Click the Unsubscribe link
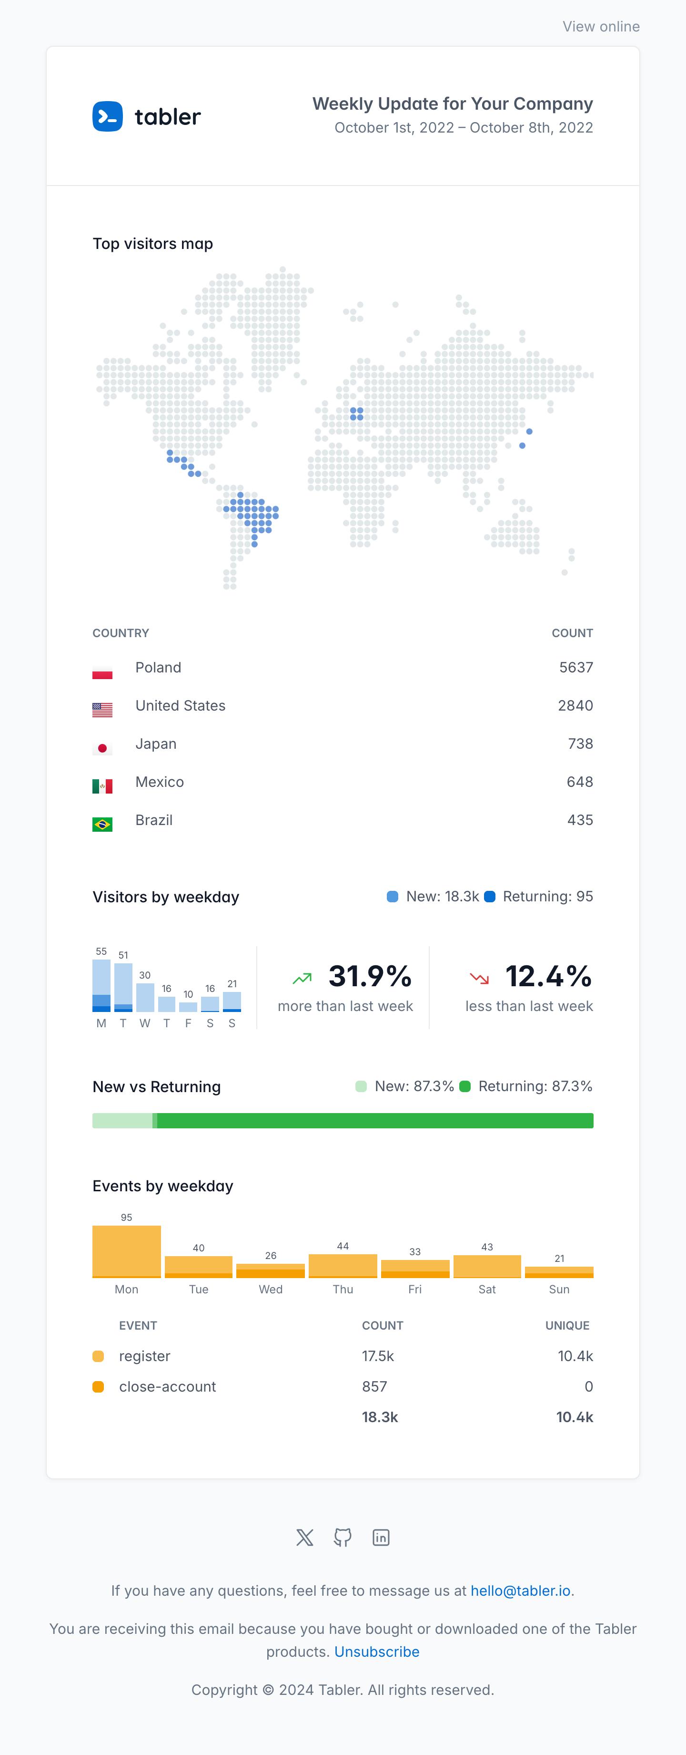The width and height of the screenshot is (686, 1755). [x=376, y=1652]
